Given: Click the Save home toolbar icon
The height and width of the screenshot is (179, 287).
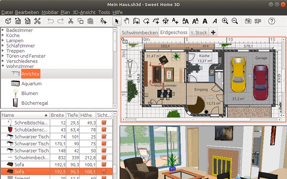Looking at the screenshot, I should coord(28,21).
